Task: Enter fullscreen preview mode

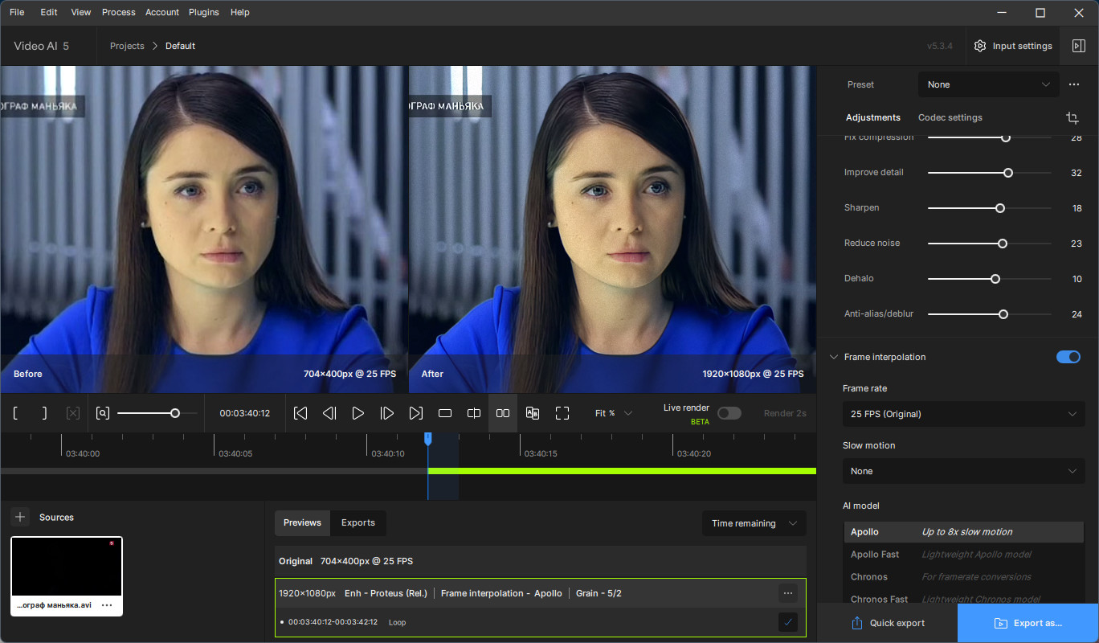Action: (562, 413)
